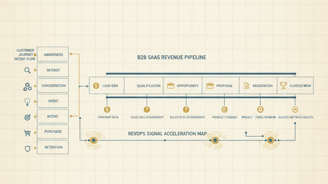The width and height of the screenshot is (328, 184).
Task: Select the Awareness stage box
Action: [53, 54]
